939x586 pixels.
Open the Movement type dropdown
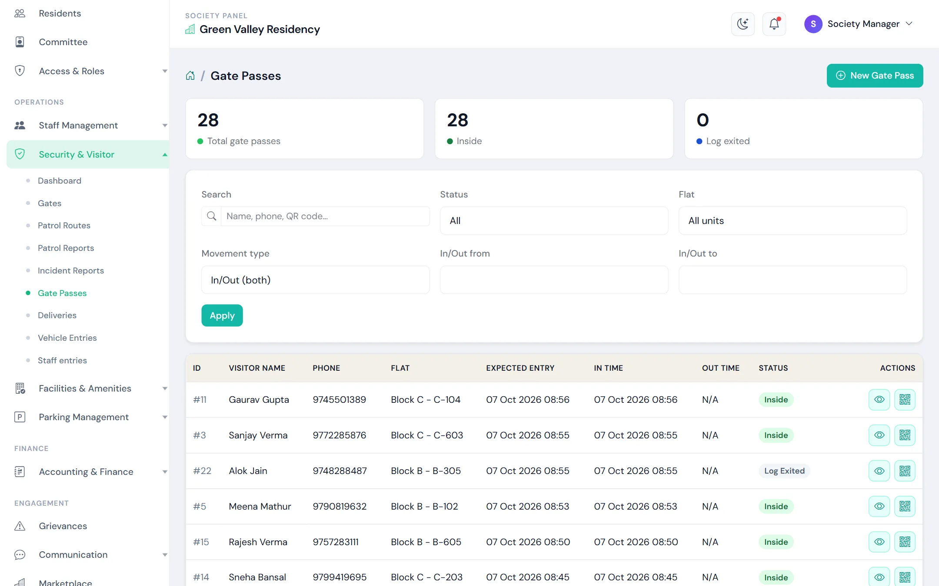pos(315,280)
